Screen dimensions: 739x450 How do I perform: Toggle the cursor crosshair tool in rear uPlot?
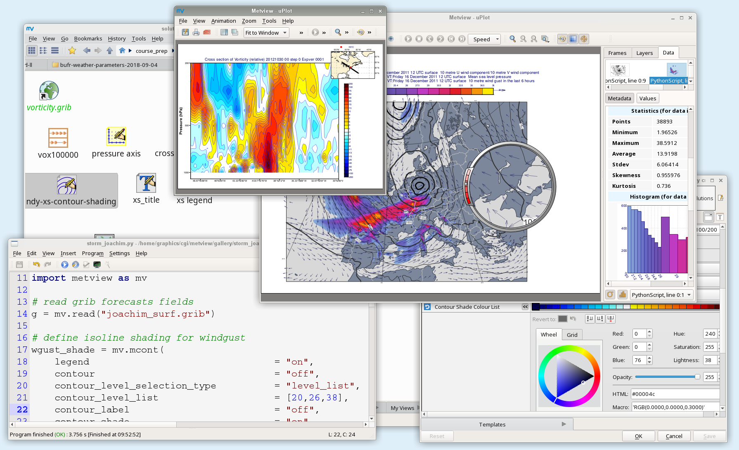(584, 39)
